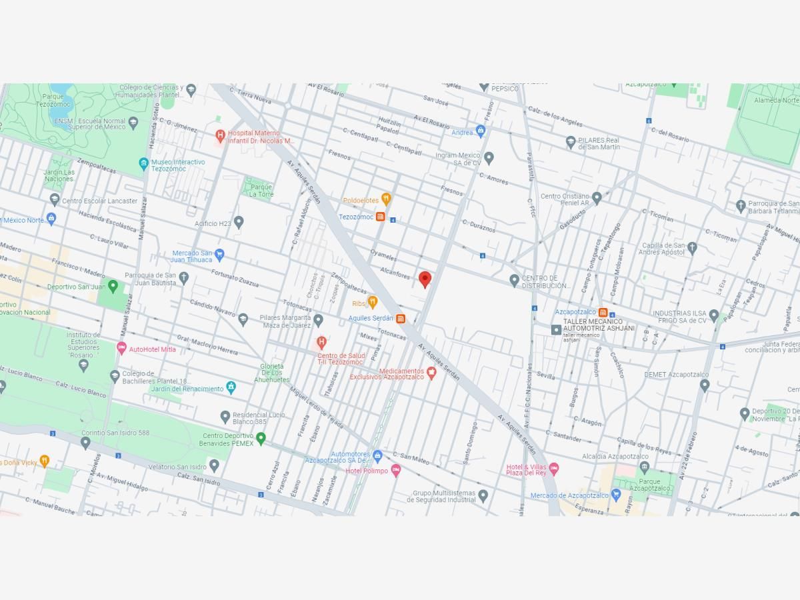Open the Grupo Multisistemas de Seguridad marker
The image size is (800, 600).
coord(483,495)
